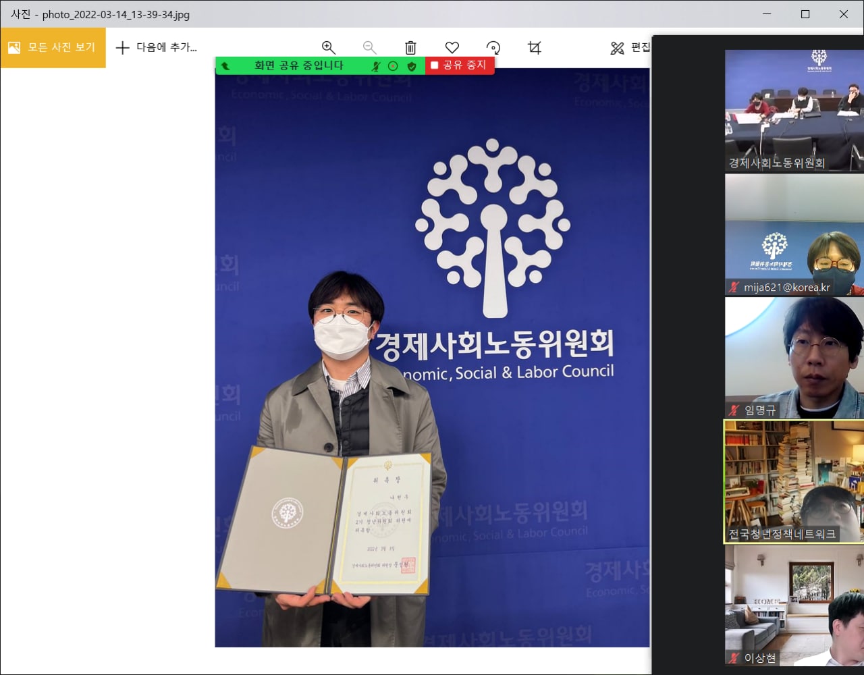The image size is (864, 675).
Task: Click muted mic icon next to 임명규
Action: (x=734, y=410)
